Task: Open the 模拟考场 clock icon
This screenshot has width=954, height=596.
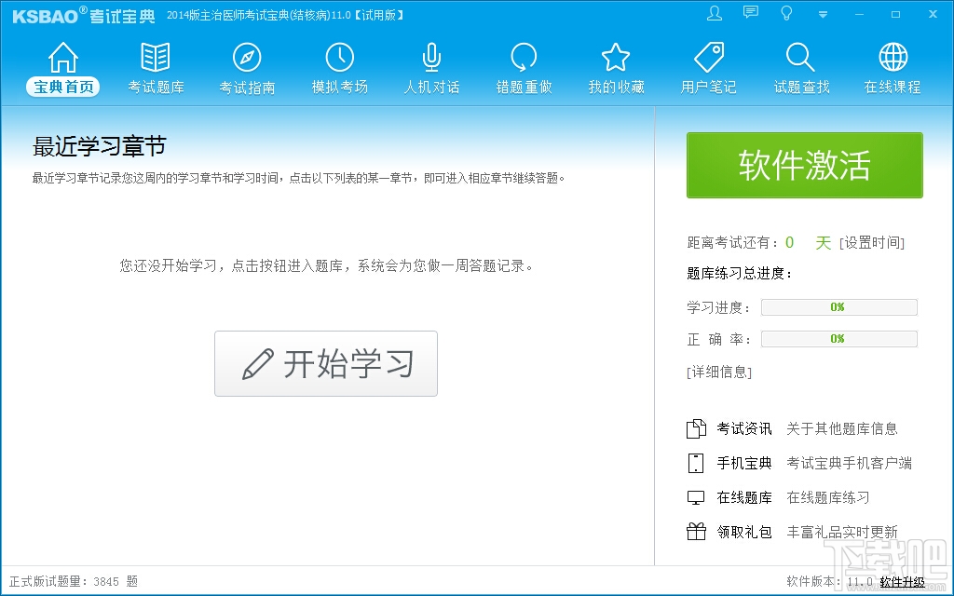Action: coord(339,57)
